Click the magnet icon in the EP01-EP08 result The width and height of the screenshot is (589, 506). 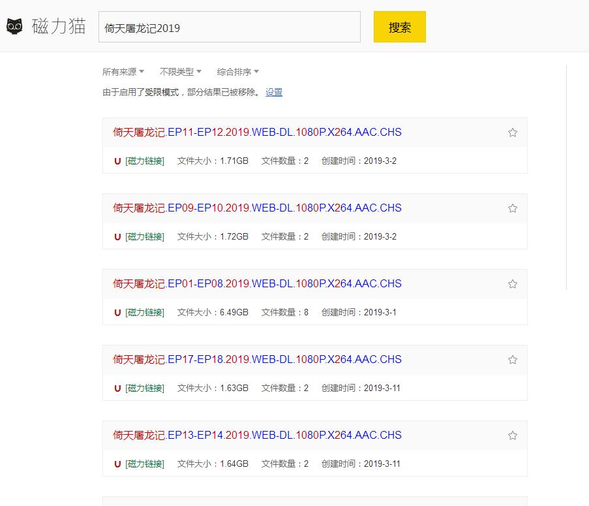tap(117, 312)
